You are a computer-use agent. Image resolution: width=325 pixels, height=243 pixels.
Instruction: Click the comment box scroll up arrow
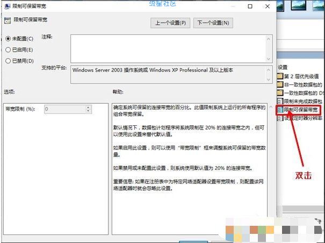269,39
